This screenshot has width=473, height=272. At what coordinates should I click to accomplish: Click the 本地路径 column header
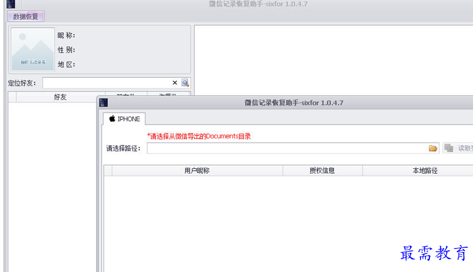[x=418, y=171]
